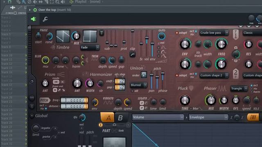Click gear icon beside Over the top title
262x147 pixels.
[35, 10]
